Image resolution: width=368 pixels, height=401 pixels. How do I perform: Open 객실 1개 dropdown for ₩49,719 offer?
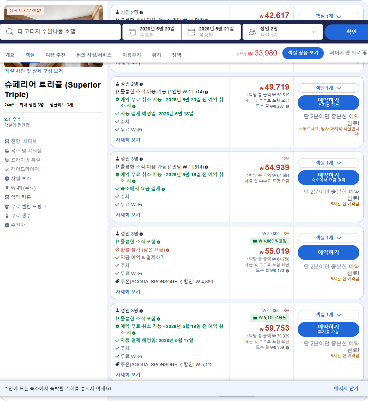point(329,88)
